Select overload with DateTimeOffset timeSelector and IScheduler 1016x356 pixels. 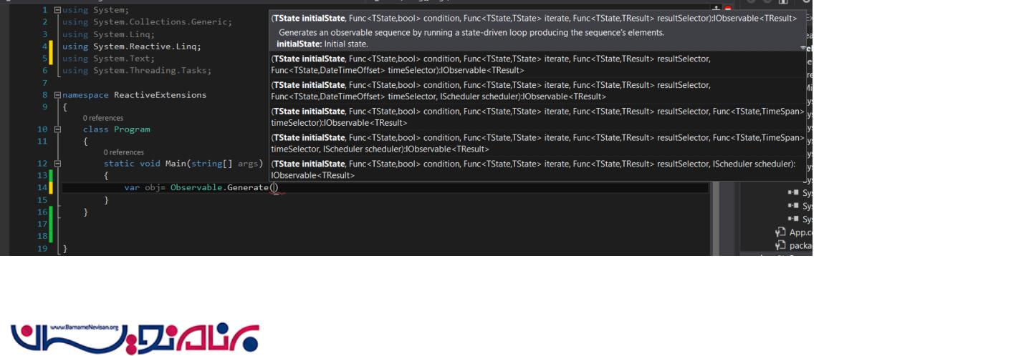(537, 91)
